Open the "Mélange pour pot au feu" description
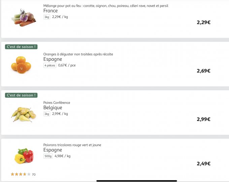Image resolution: width=229 pixels, height=182 pixels. point(106,6)
